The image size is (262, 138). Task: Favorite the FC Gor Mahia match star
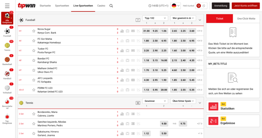33,41
